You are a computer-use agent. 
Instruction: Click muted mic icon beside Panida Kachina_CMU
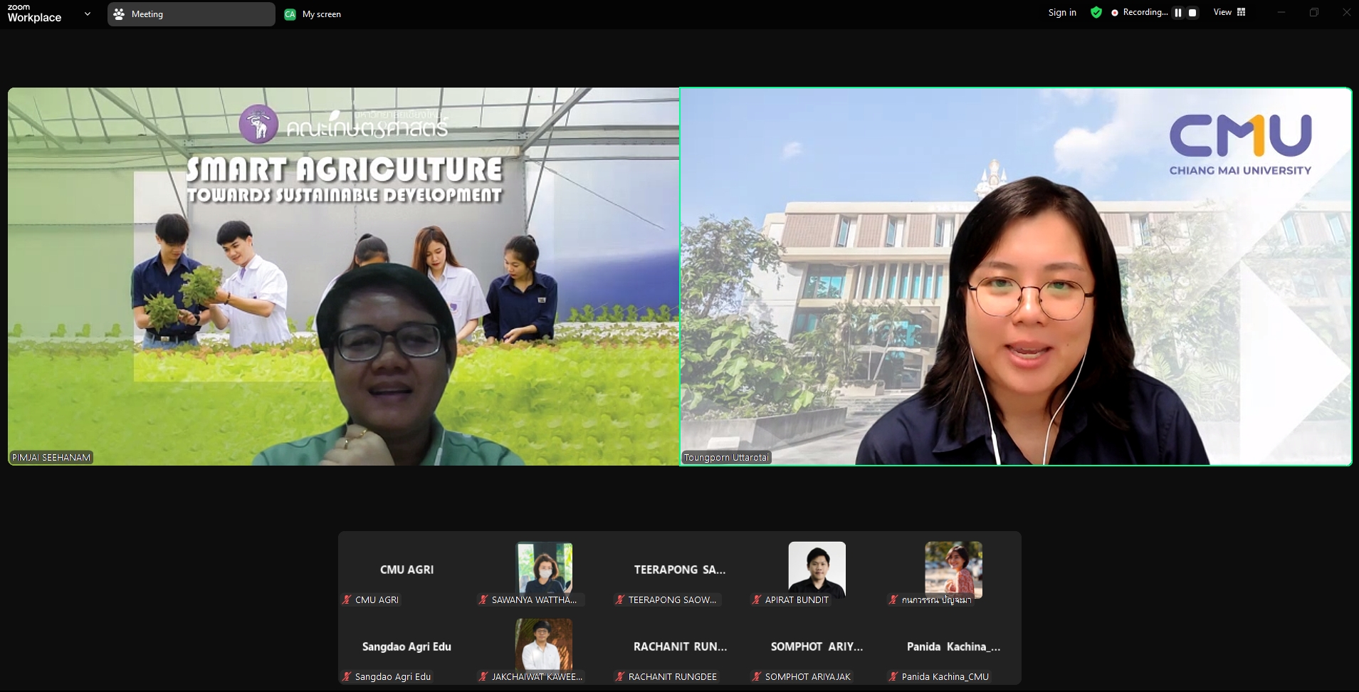coord(894,676)
